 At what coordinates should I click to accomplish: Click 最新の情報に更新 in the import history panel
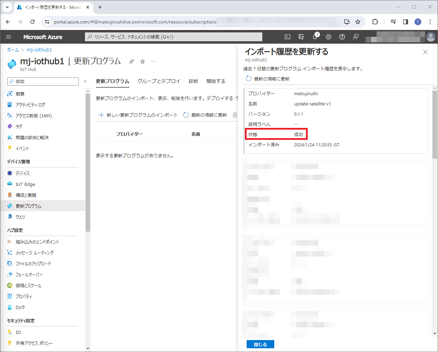point(268,79)
